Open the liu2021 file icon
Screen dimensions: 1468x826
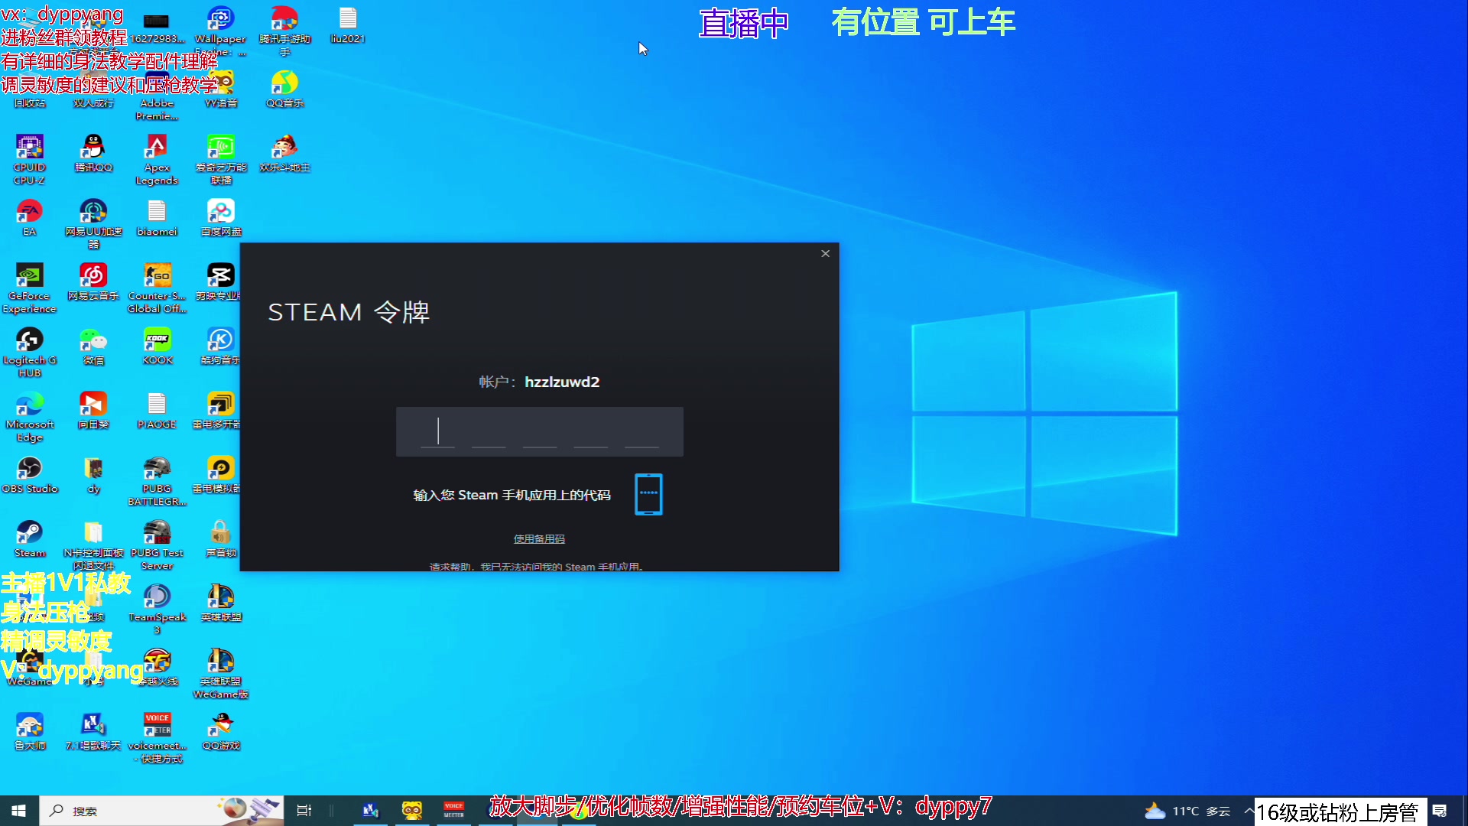point(348,24)
